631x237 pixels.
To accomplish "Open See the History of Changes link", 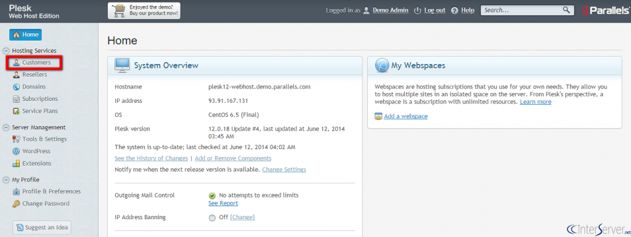I will (x=152, y=158).
